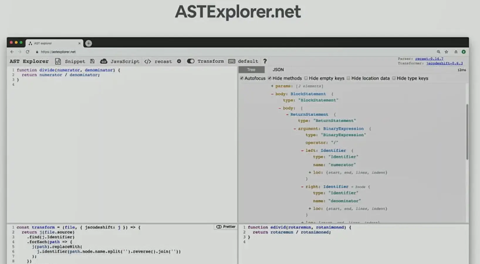The width and height of the screenshot is (480, 264).
Task: Open the recast parser menu
Action: (x=163, y=61)
